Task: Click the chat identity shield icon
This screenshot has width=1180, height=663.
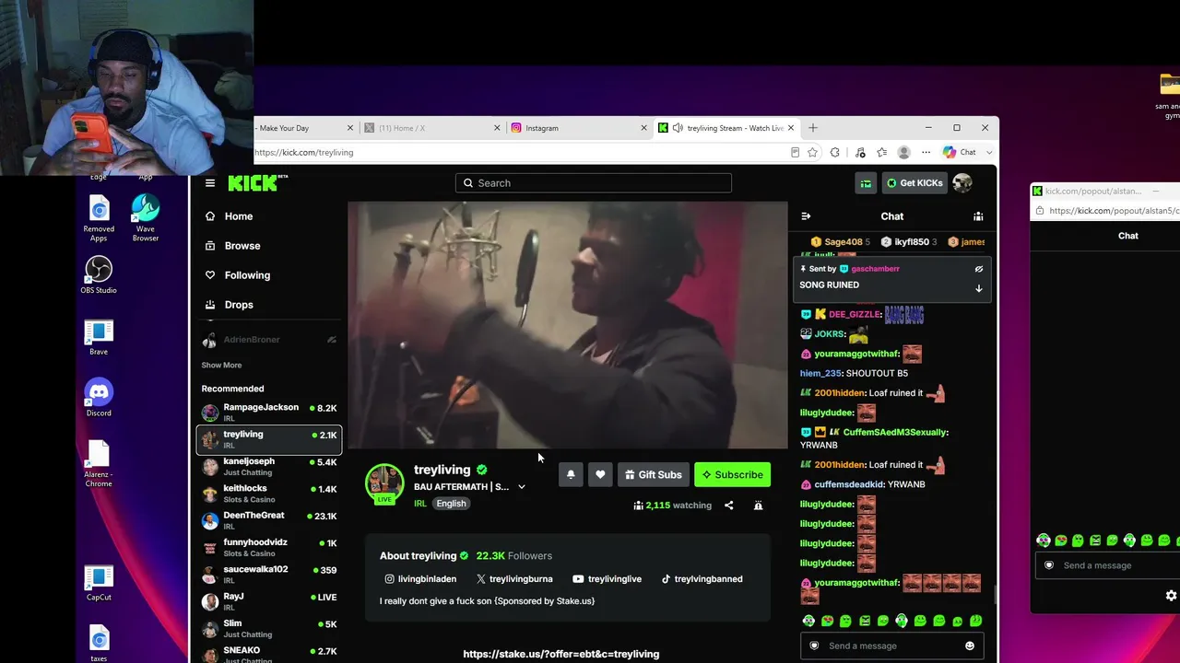Action: click(x=814, y=646)
